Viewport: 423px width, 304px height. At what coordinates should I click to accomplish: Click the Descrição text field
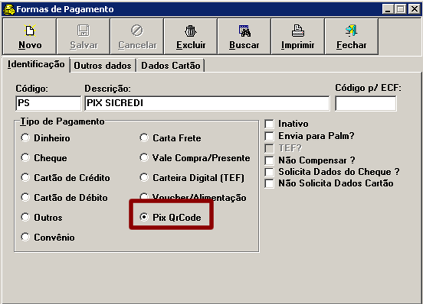pyautogui.click(x=206, y=103)
